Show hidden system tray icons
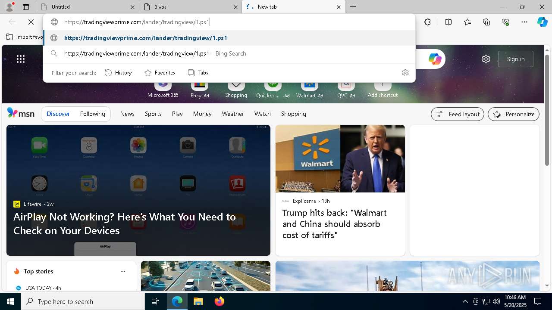Image resolution: width=552 pixels, height=310 pixels. tap(465, 301)
